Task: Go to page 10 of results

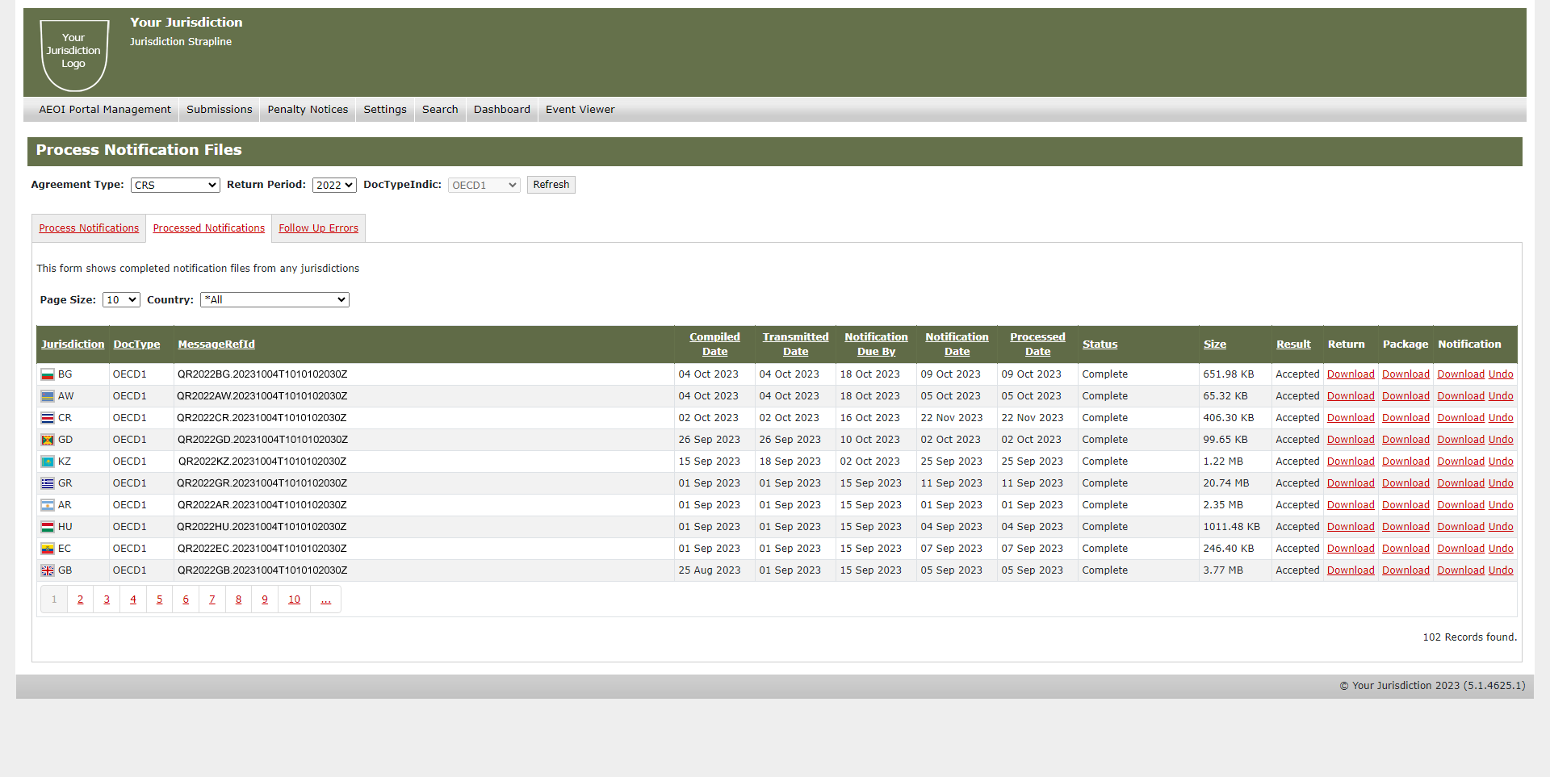Action: 294,599
